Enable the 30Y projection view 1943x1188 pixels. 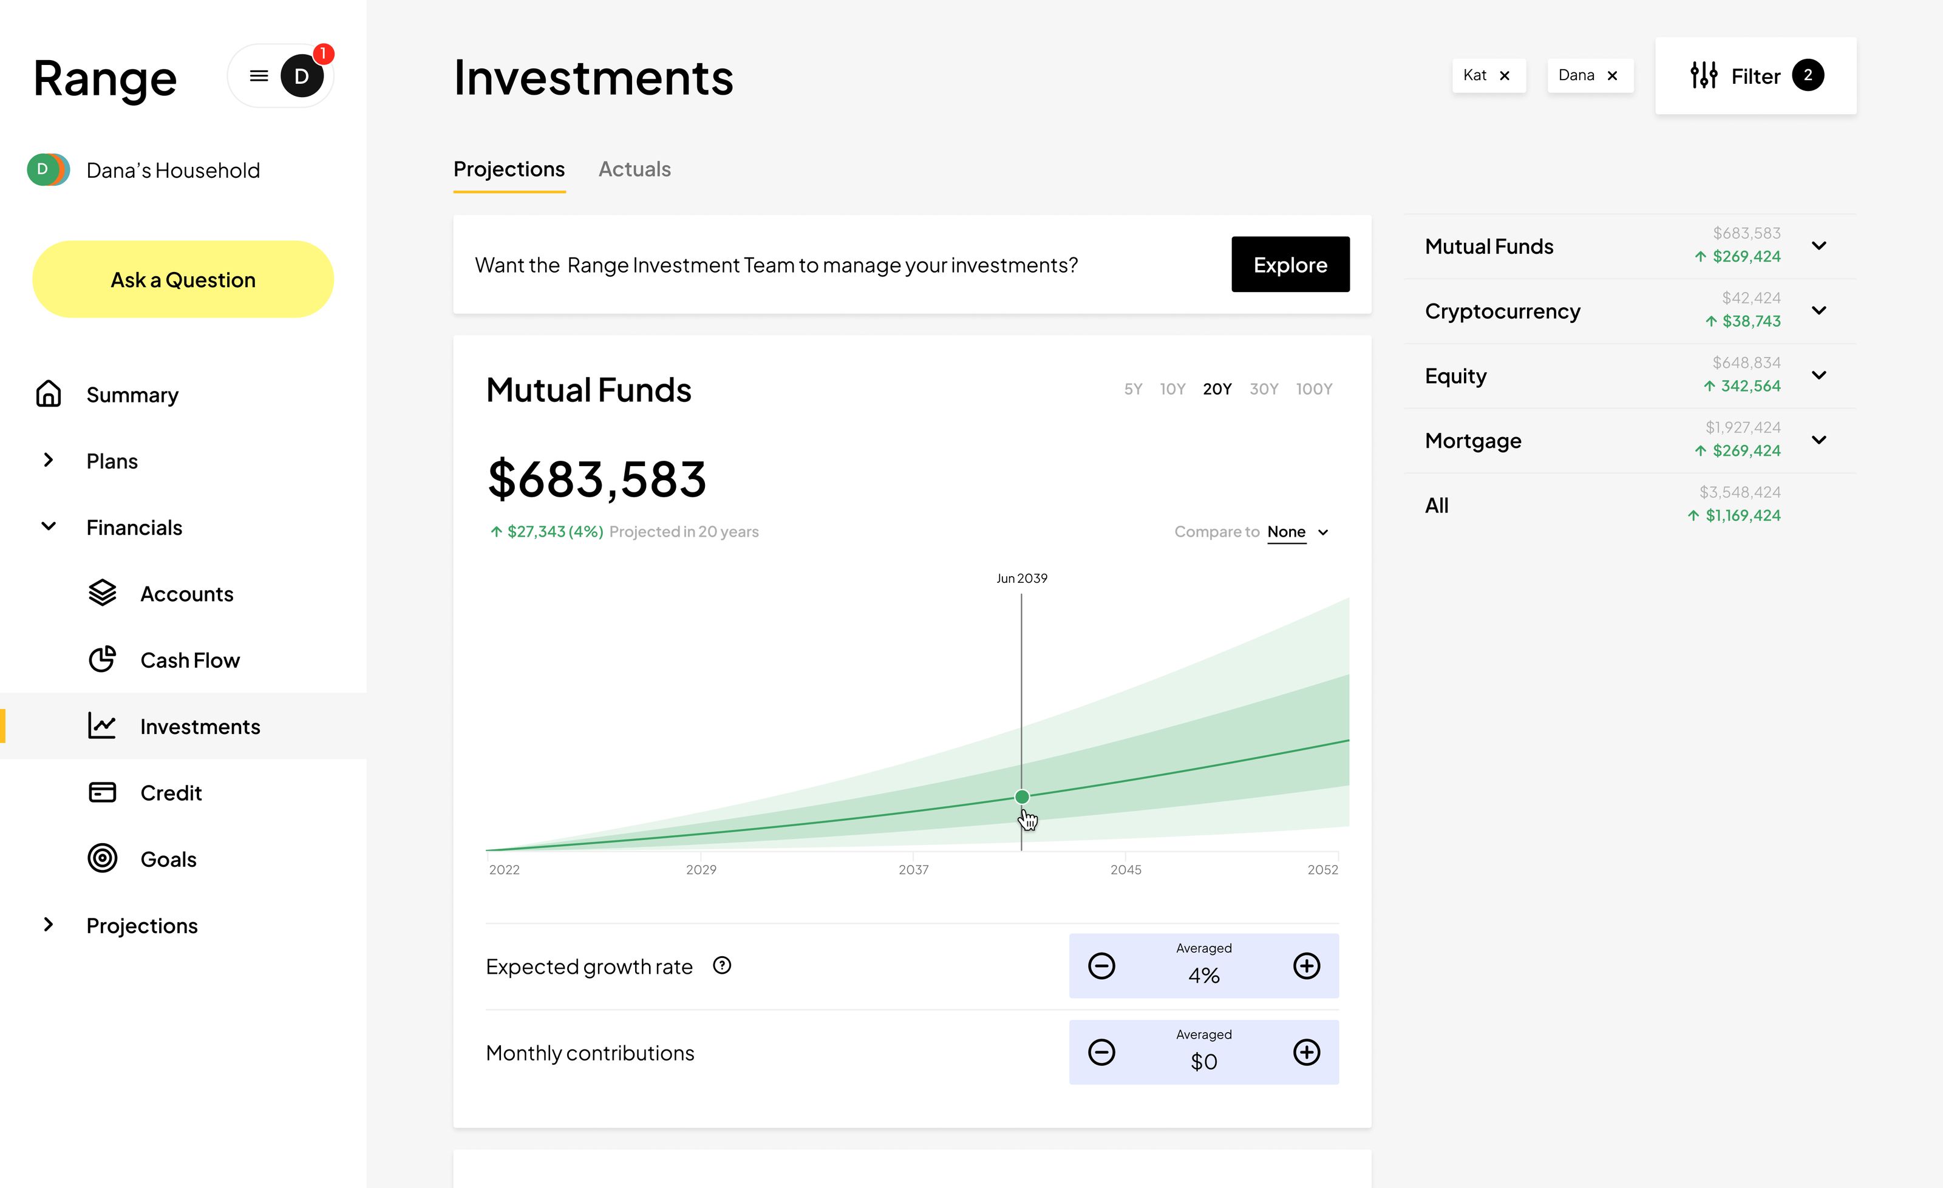pyautogui.click(x=1264, y=389)
